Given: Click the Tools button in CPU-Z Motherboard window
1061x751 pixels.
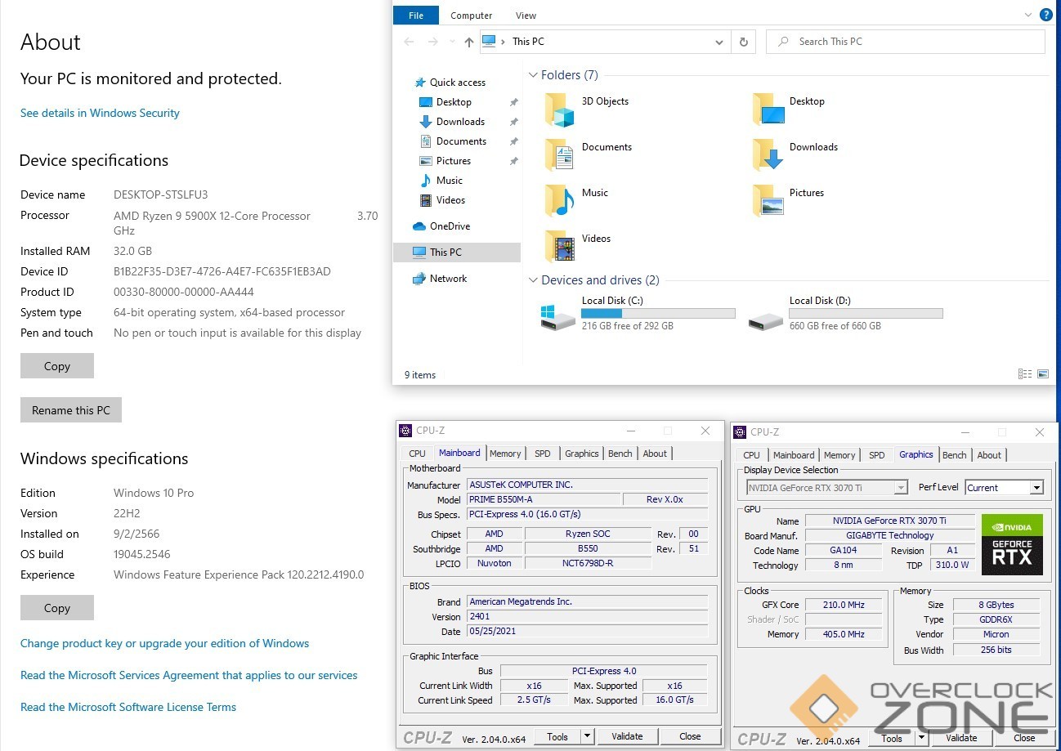Looking at the screenshot, I should pyautogui.click(x=557, y=736).
